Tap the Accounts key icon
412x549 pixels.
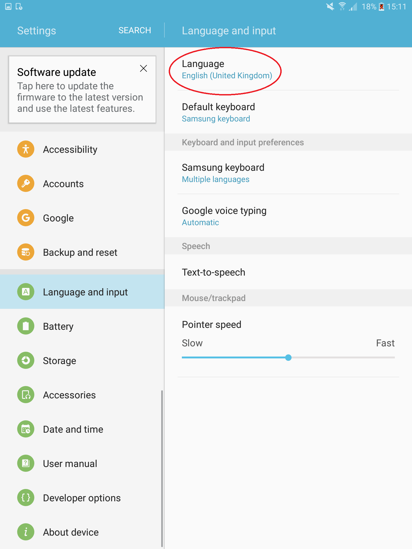coord(26,183)
